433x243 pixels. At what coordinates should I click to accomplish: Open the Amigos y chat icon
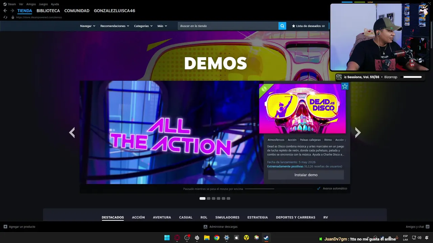[x=428, y=227]
